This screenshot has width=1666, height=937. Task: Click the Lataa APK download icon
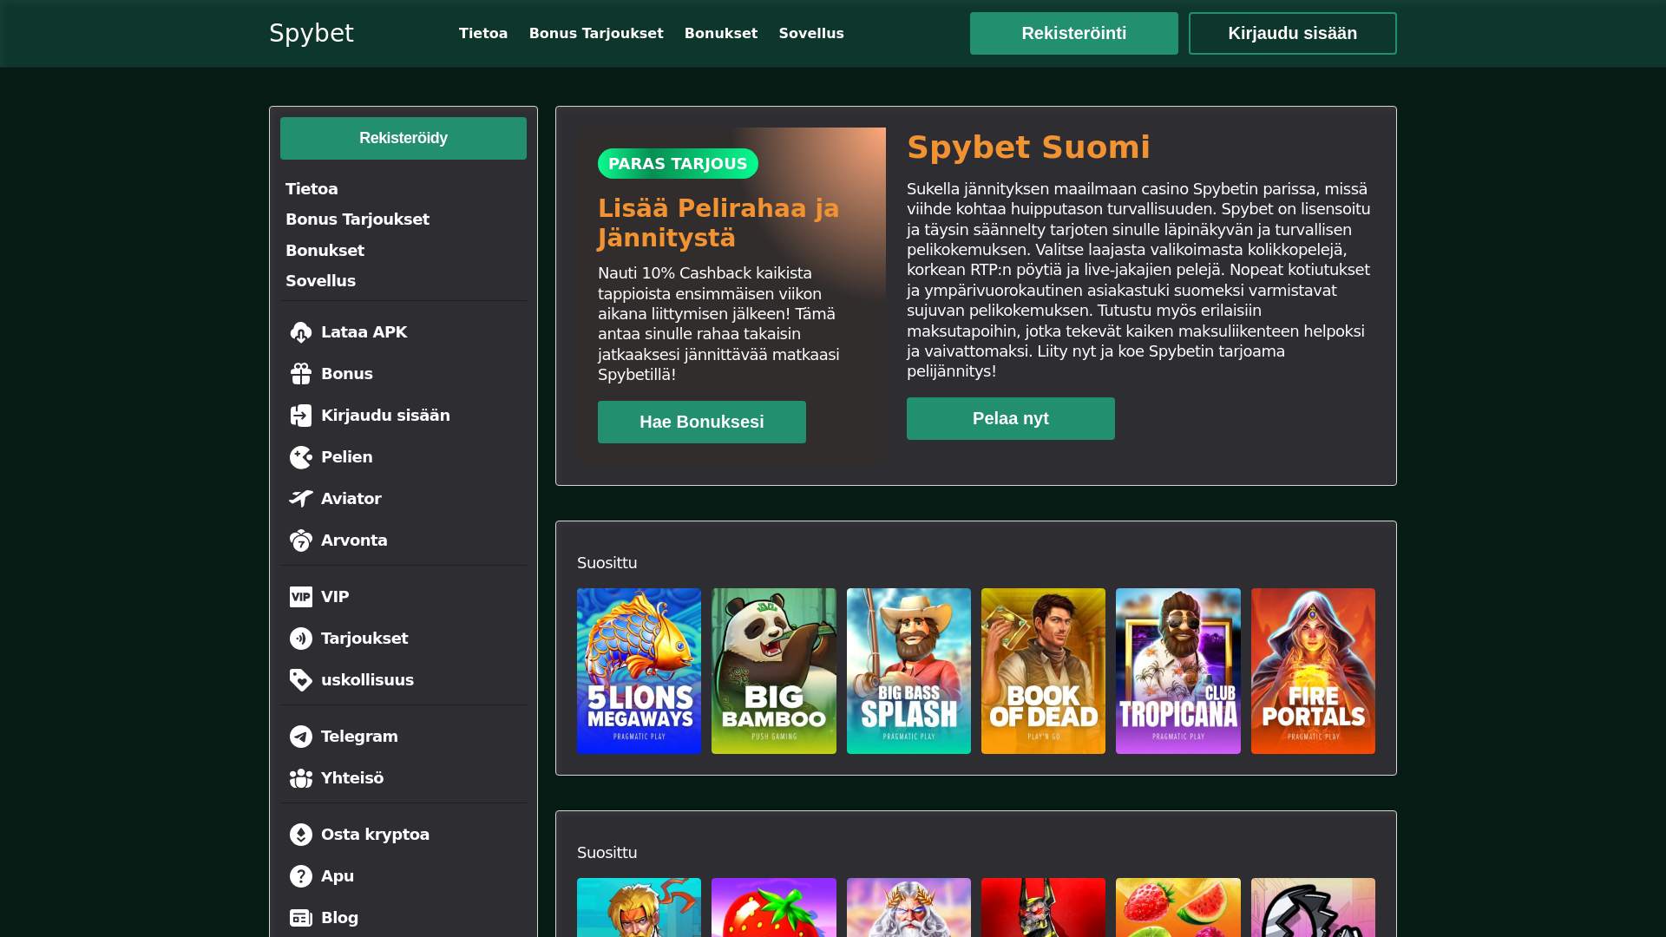[301, 332]
